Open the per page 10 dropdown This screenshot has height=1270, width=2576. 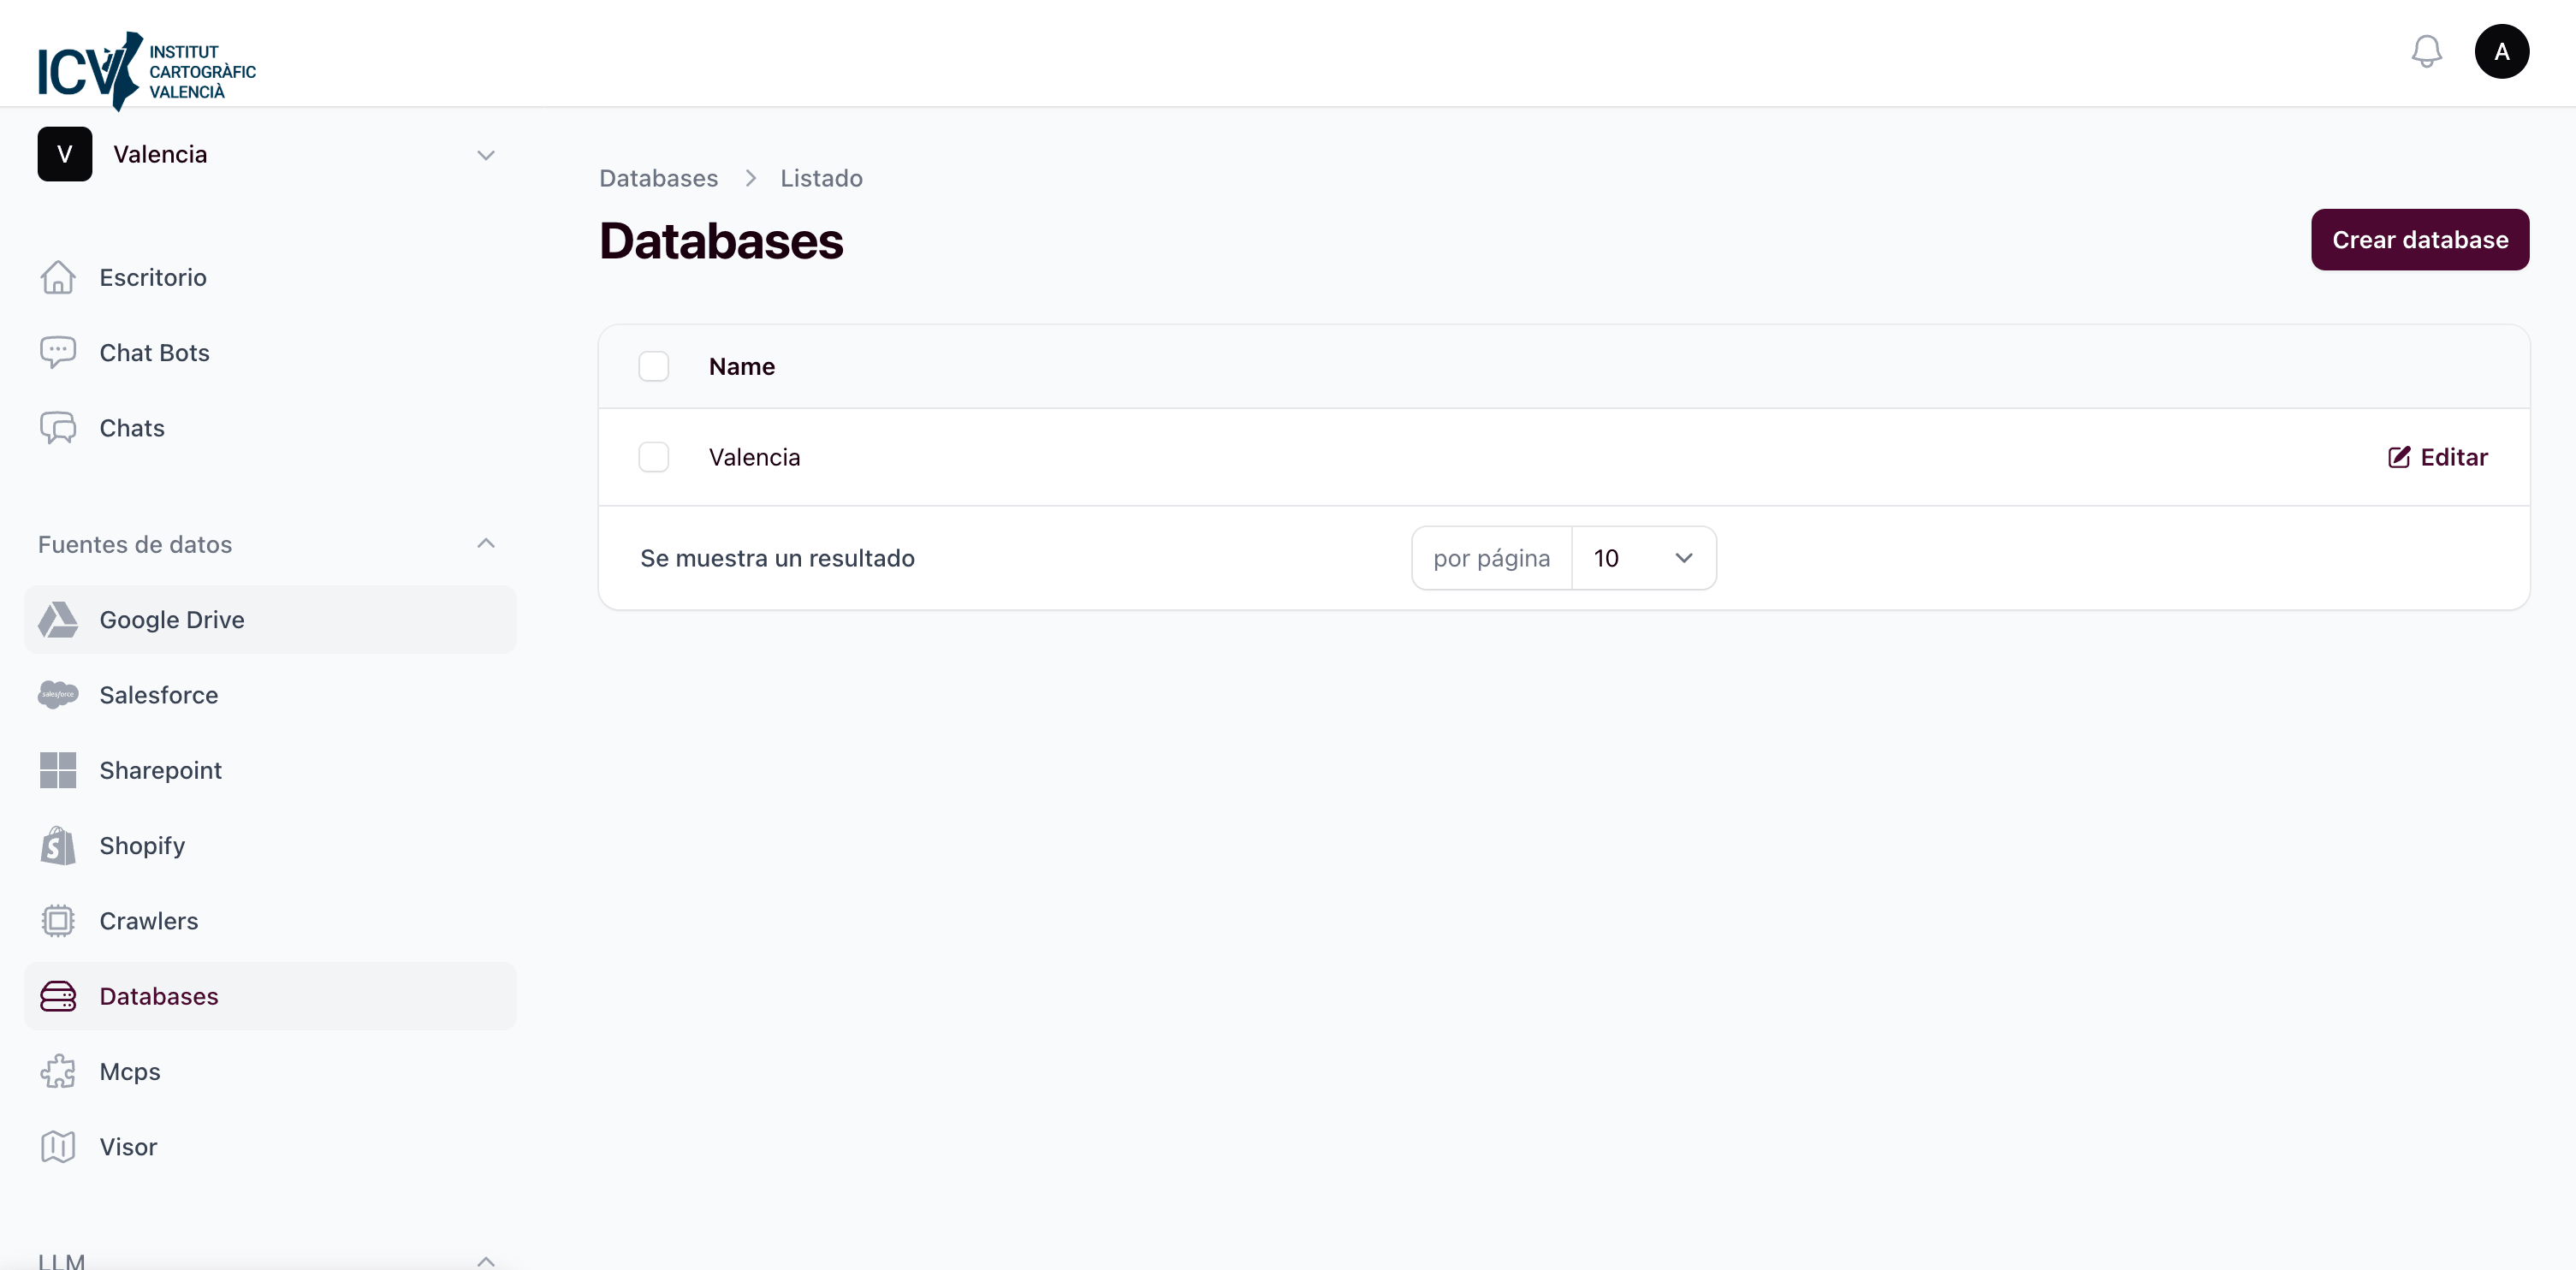1642,558
